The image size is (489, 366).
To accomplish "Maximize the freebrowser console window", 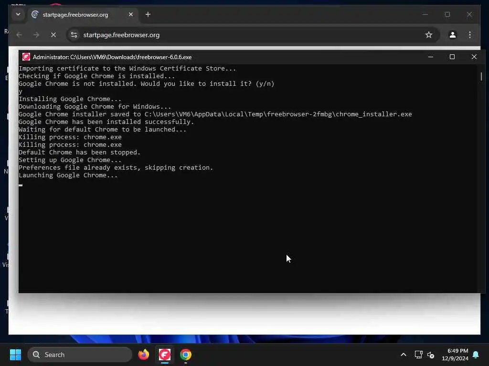I will [x=452, y=57].
